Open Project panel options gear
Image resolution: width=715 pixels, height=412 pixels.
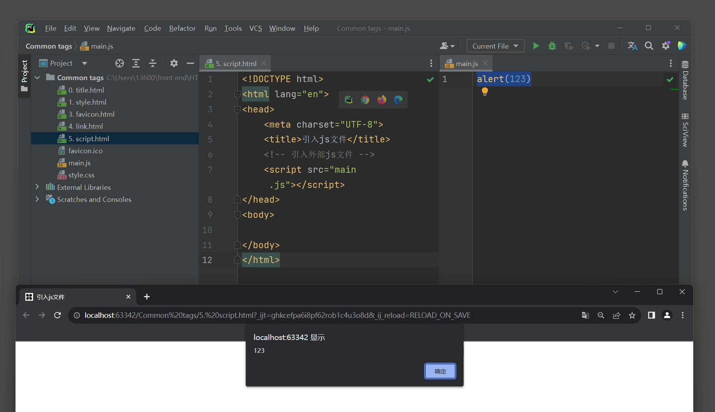[174, 63]
